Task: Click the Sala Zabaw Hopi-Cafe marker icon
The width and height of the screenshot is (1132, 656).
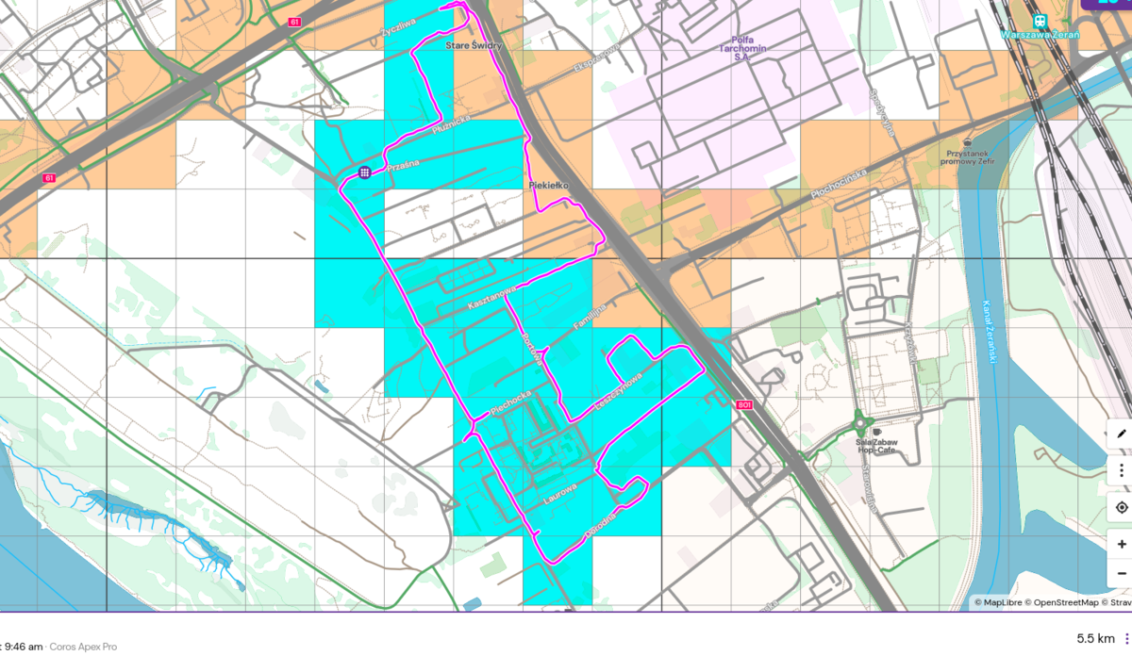Action: pos(876,431)
